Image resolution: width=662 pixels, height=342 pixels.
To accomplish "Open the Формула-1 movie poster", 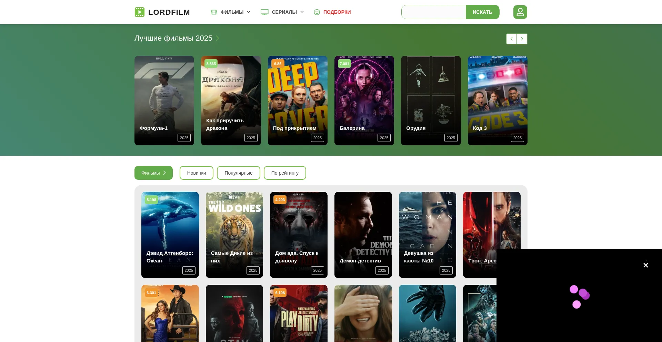I will (164, 100).
